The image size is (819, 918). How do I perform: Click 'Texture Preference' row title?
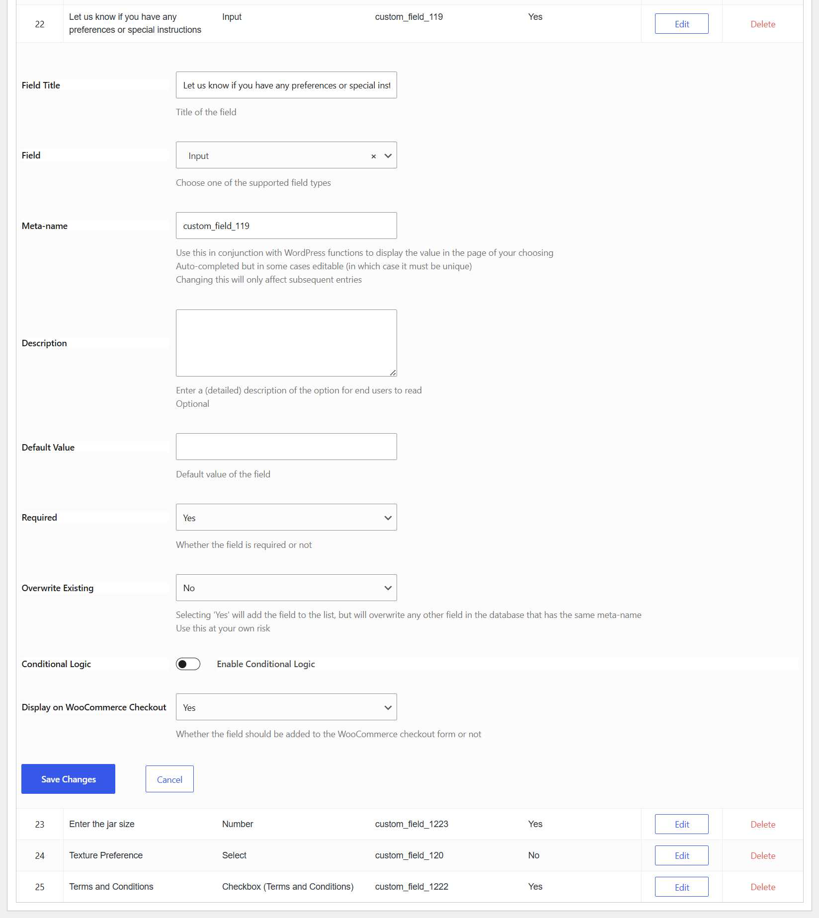point(106,855)
